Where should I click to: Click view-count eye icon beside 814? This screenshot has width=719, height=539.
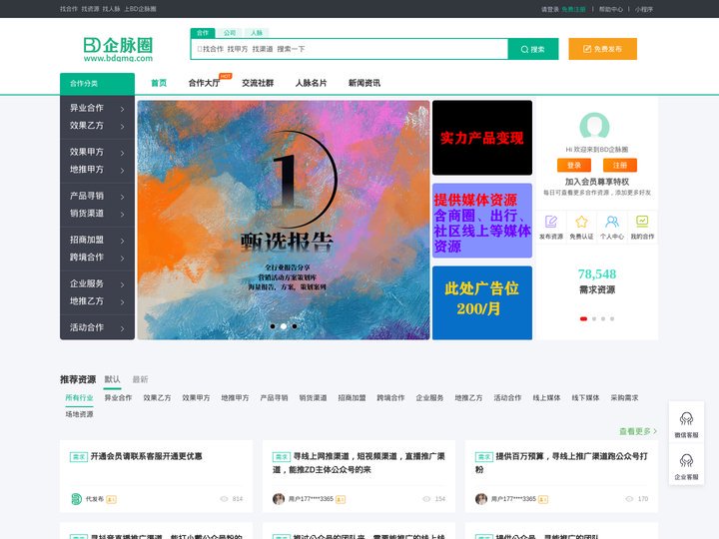click(x=224, y=499)
